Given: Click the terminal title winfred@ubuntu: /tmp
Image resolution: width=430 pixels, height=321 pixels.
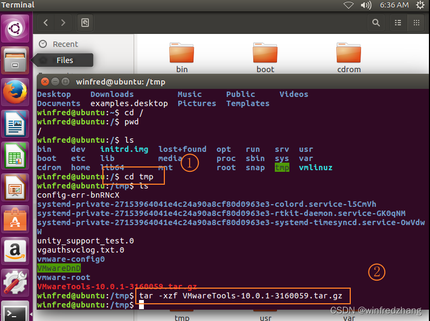Looking at the screenshot, I should coord(121,82).
